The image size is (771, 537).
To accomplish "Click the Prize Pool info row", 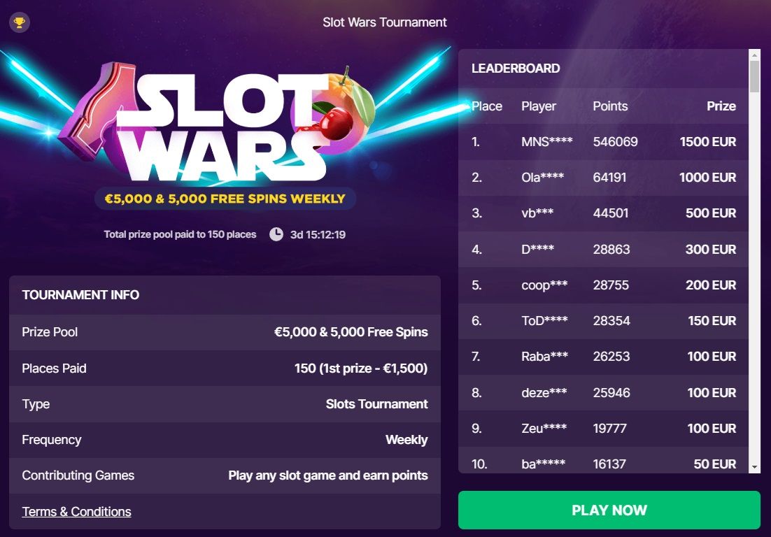I will [x=225, y=332].
